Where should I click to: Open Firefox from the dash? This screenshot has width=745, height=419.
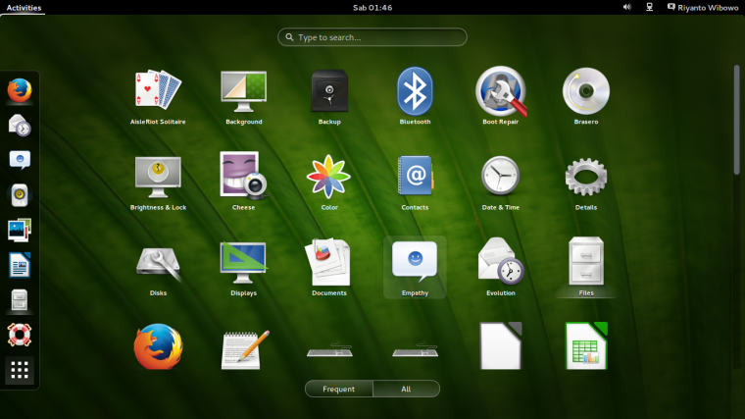pyautogui.click(x=20, y=90)
